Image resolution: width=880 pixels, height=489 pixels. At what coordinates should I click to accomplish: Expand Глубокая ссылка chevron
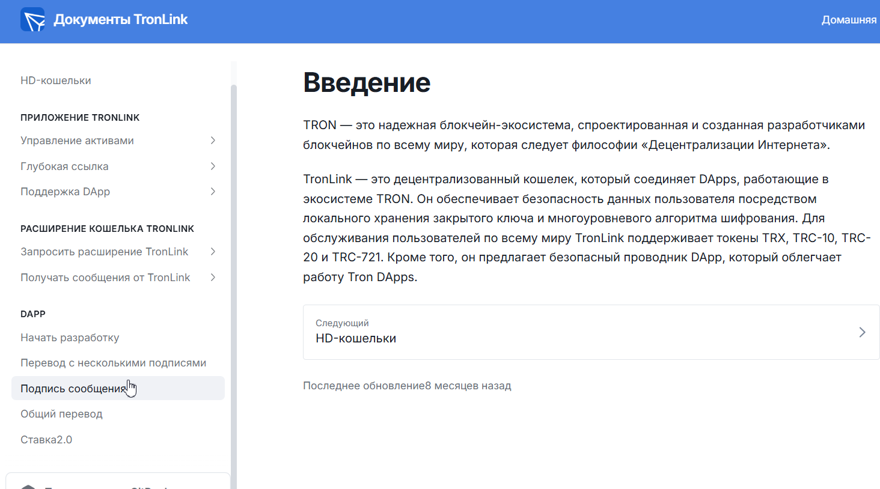point(213,166)
